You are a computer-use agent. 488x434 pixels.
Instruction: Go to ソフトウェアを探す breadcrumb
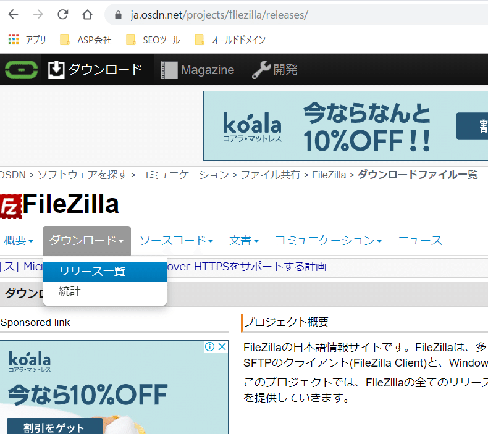(83, 175)
